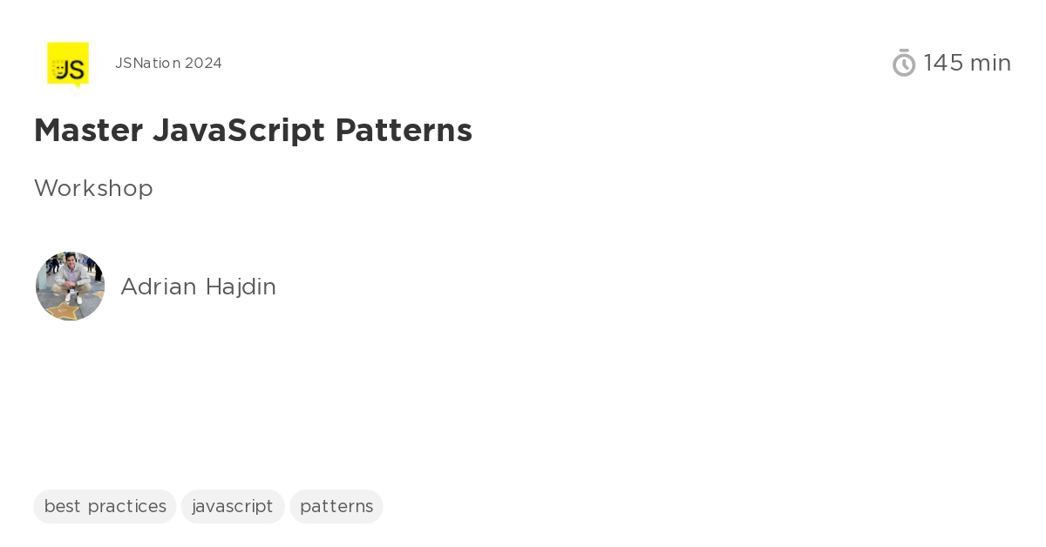Click the Workshop type label
Screen dimensions: 1046x547
click(x=93, y=188)
